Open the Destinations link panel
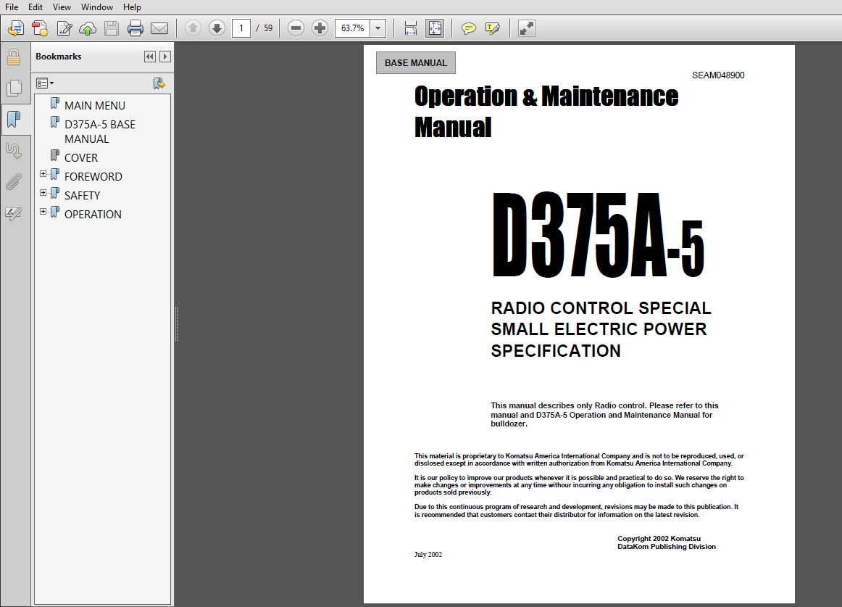Image resolution: width=842 pixels, height=607 pixels. tap(14, 151)
